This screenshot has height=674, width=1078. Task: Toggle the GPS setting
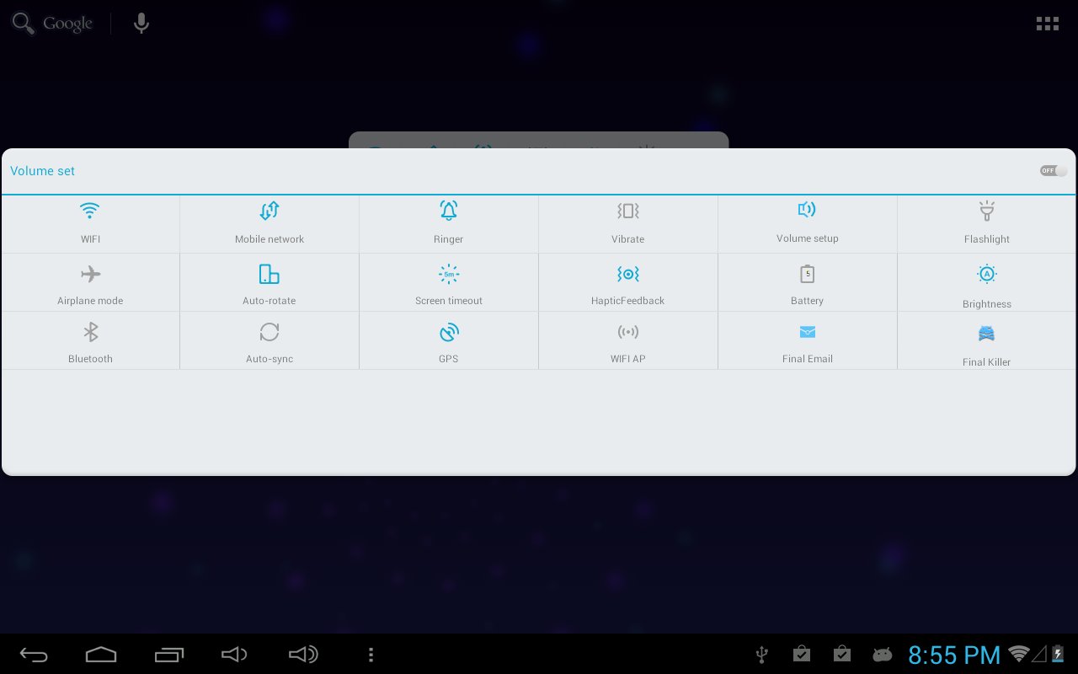pyautogui.click(x=449, y=341)
